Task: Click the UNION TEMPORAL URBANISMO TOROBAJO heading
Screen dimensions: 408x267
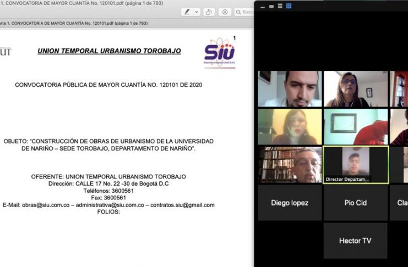Action: pyautogui.click(x=109, y=51)
